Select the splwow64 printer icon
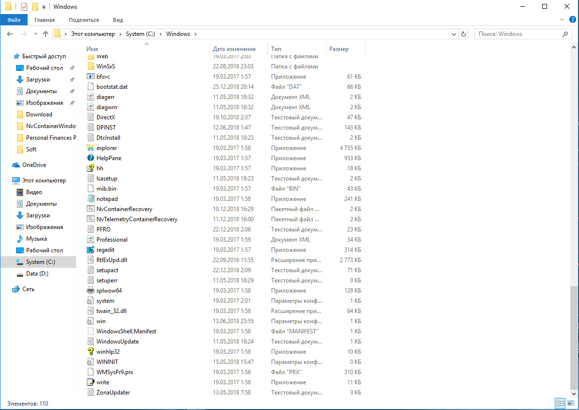This screenshot has width=579, height=410. [x=90, y=291]
